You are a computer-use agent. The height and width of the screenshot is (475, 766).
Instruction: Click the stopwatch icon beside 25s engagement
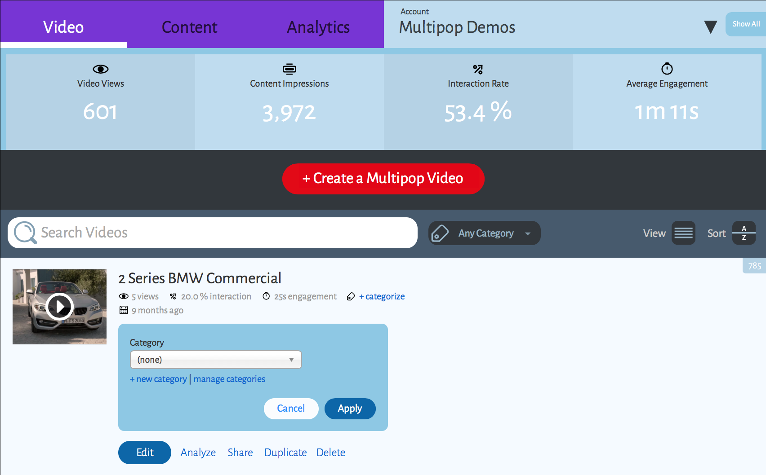[266, 296]
